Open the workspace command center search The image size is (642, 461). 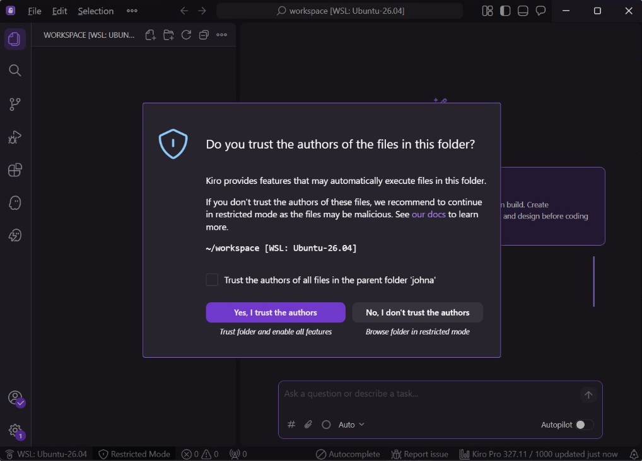tap(340, 11)
